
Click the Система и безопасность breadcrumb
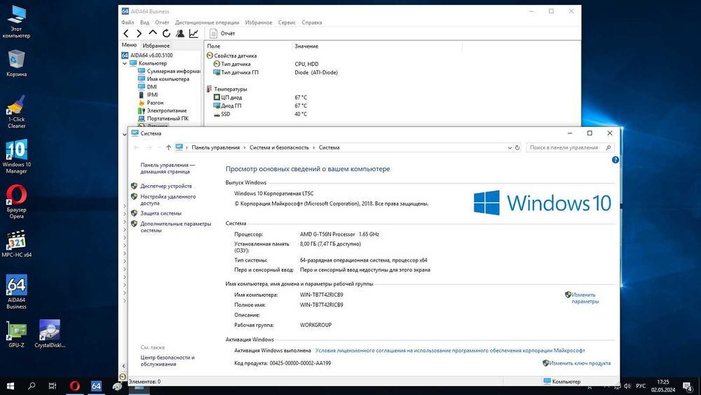pyautogui.click(x=279, y=147)
